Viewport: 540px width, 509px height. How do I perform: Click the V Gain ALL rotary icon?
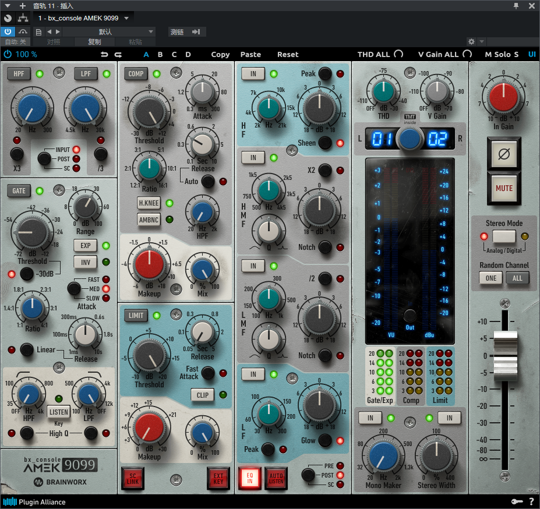click(x=467, y=54)
